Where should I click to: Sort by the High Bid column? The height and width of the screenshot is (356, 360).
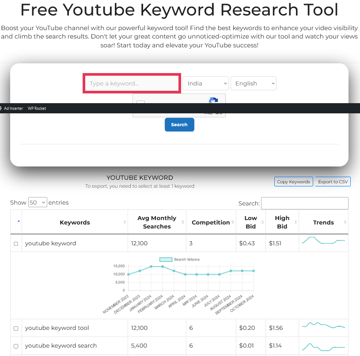pos(282,222)
